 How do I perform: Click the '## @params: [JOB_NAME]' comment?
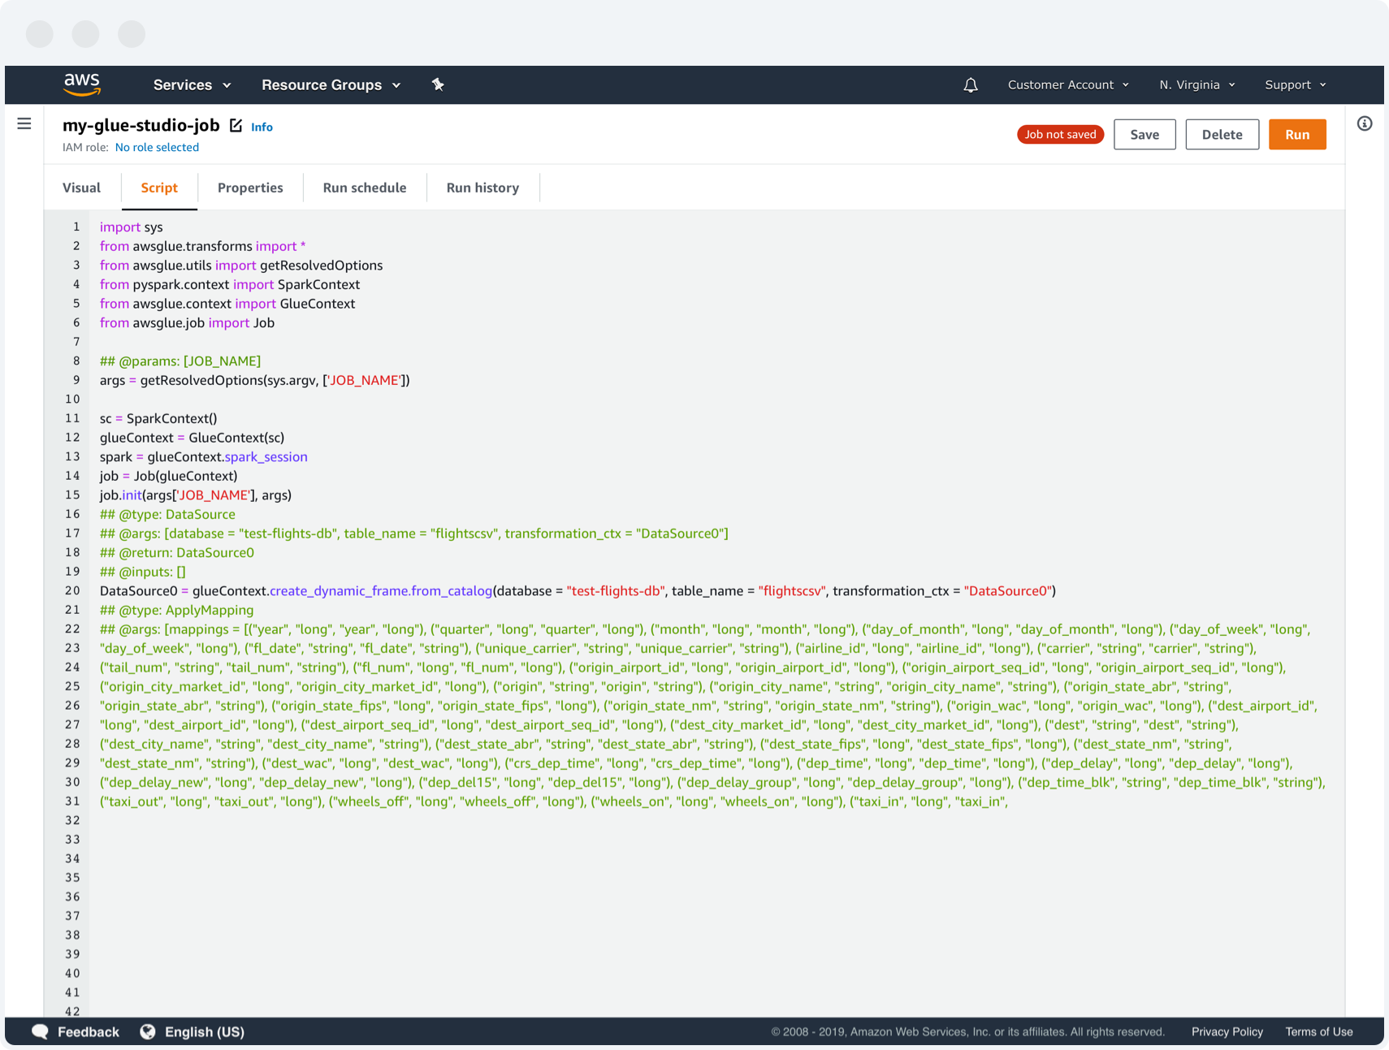(x=180, y=361)
